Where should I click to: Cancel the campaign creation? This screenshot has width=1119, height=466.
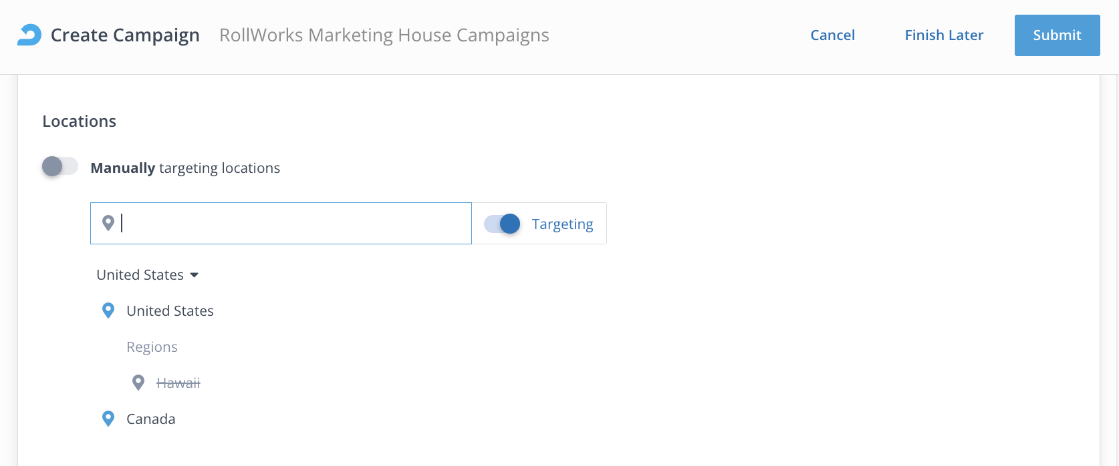tap(832, 35)
